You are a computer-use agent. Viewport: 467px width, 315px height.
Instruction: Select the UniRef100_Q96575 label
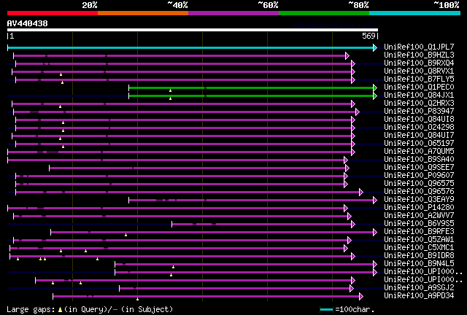coord(419,183)
